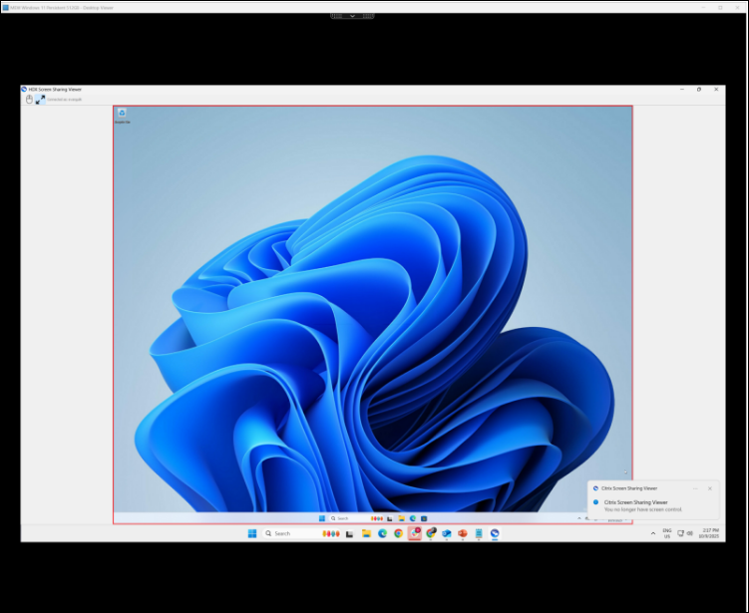749x613 pixels.
Task: Open Google Chrome from the taskbar
Action: pos(398,534)
